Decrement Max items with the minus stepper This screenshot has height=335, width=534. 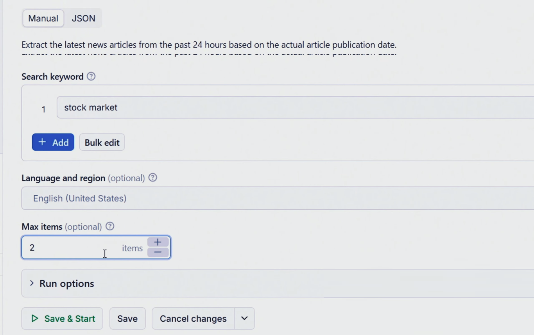158,253
